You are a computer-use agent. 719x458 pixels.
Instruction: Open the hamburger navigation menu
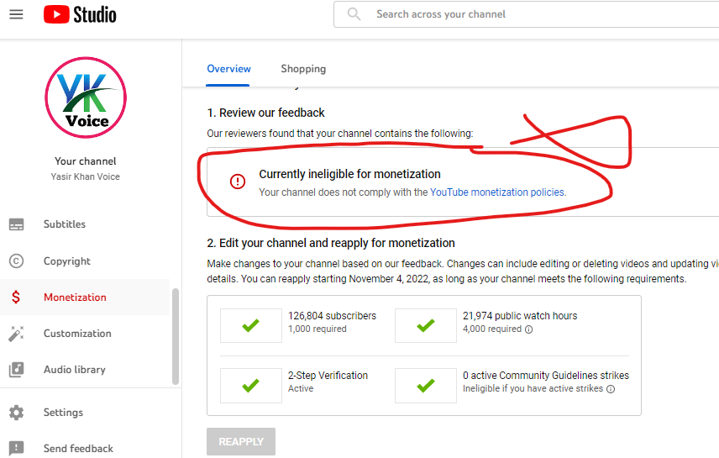click(16, 14)
